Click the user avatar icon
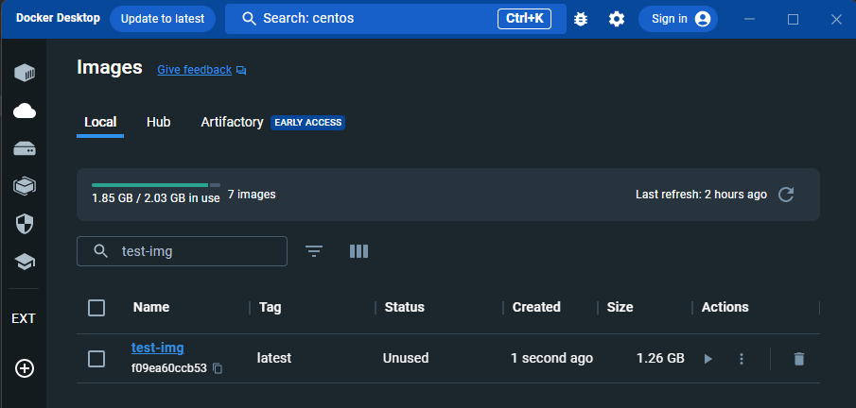Viewport: 856px width, 408px height. [x=703, y=19]
